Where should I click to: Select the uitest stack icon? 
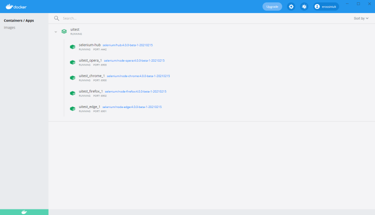coord(64,31)
